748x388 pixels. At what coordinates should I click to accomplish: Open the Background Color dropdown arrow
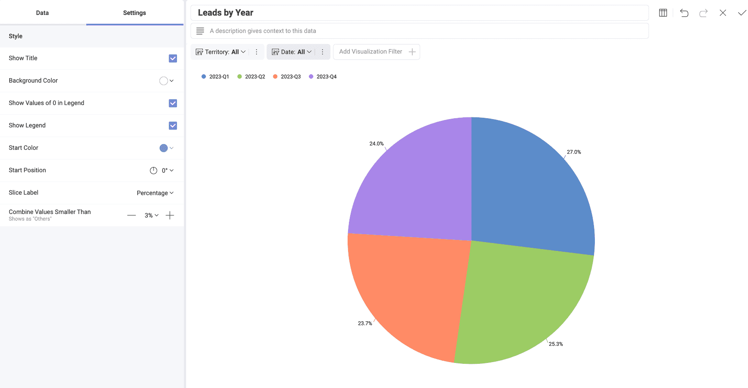172,81
